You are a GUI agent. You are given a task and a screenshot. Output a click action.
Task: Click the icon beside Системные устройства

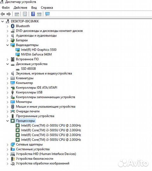(13, 149)
